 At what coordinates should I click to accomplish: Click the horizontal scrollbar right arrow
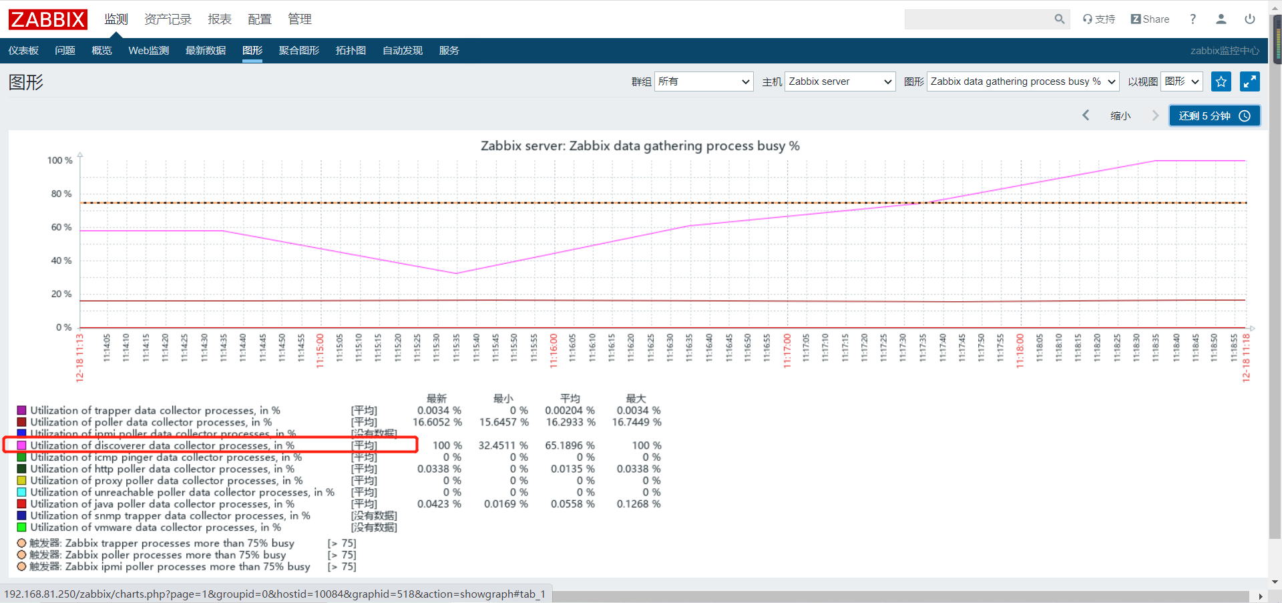1260,596
